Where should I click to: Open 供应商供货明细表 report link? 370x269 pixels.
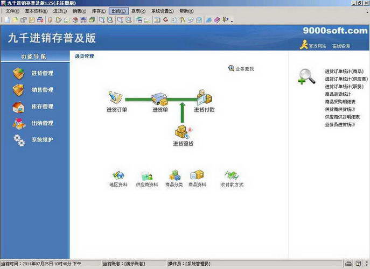tap(342, 117)
